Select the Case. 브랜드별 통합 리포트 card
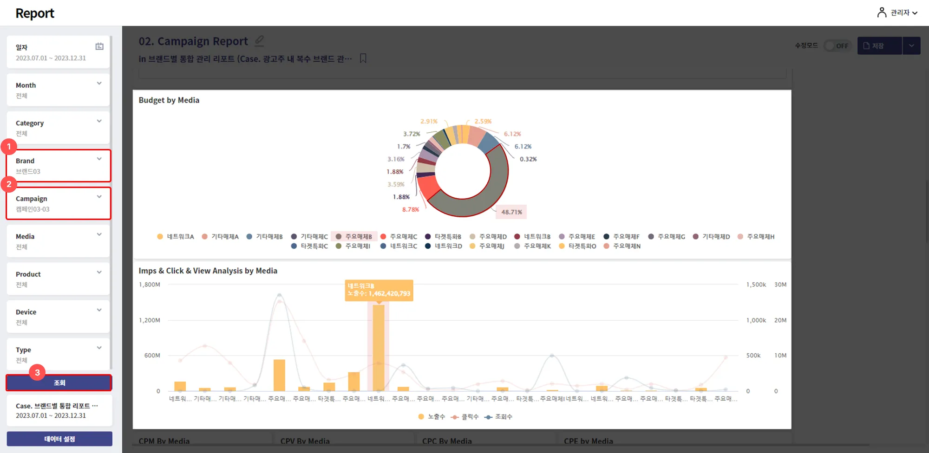 [x=59, y=410]
